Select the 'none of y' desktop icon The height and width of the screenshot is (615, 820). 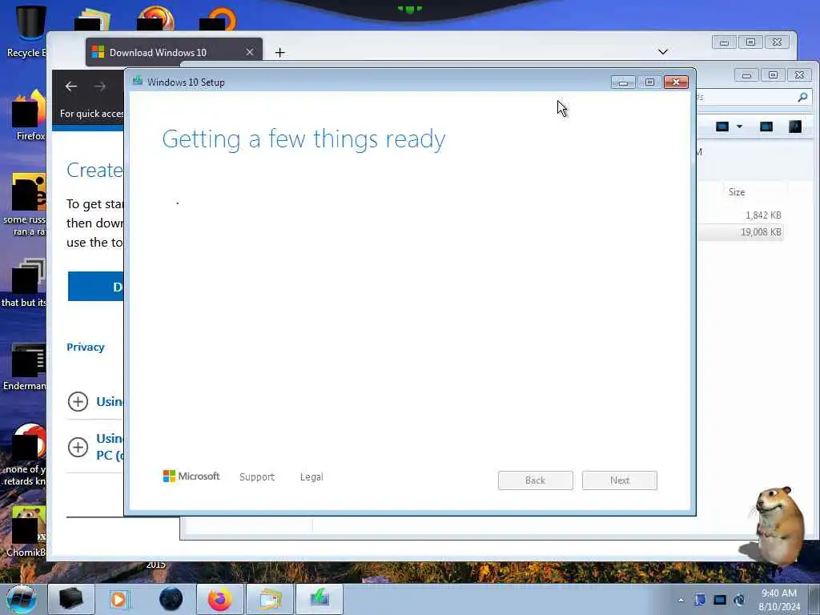coord(26,455)
